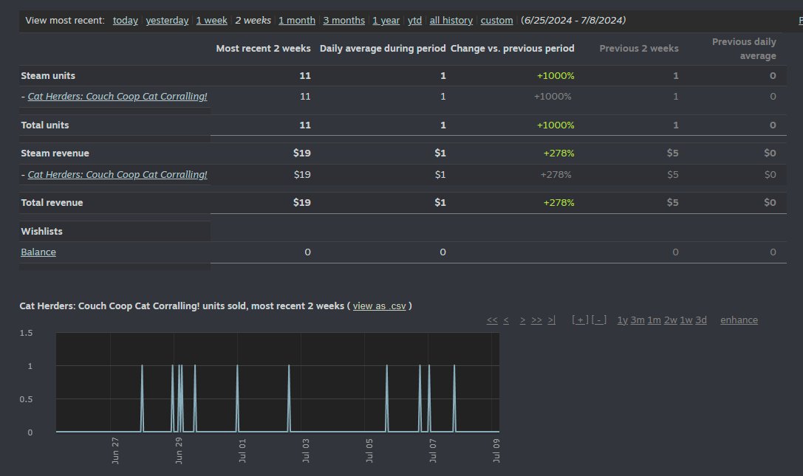Open Cat Herders link under Steam units
This screenshot has width=803, height=476.
[117, 96]
